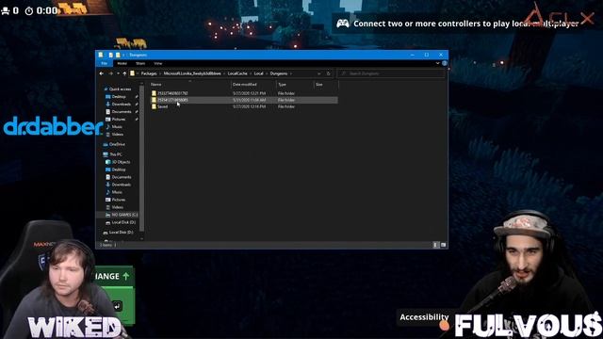Click the Accessibility label in the game
The width and height of the screenshot is (603, 339).
click(x=424, y=317)
